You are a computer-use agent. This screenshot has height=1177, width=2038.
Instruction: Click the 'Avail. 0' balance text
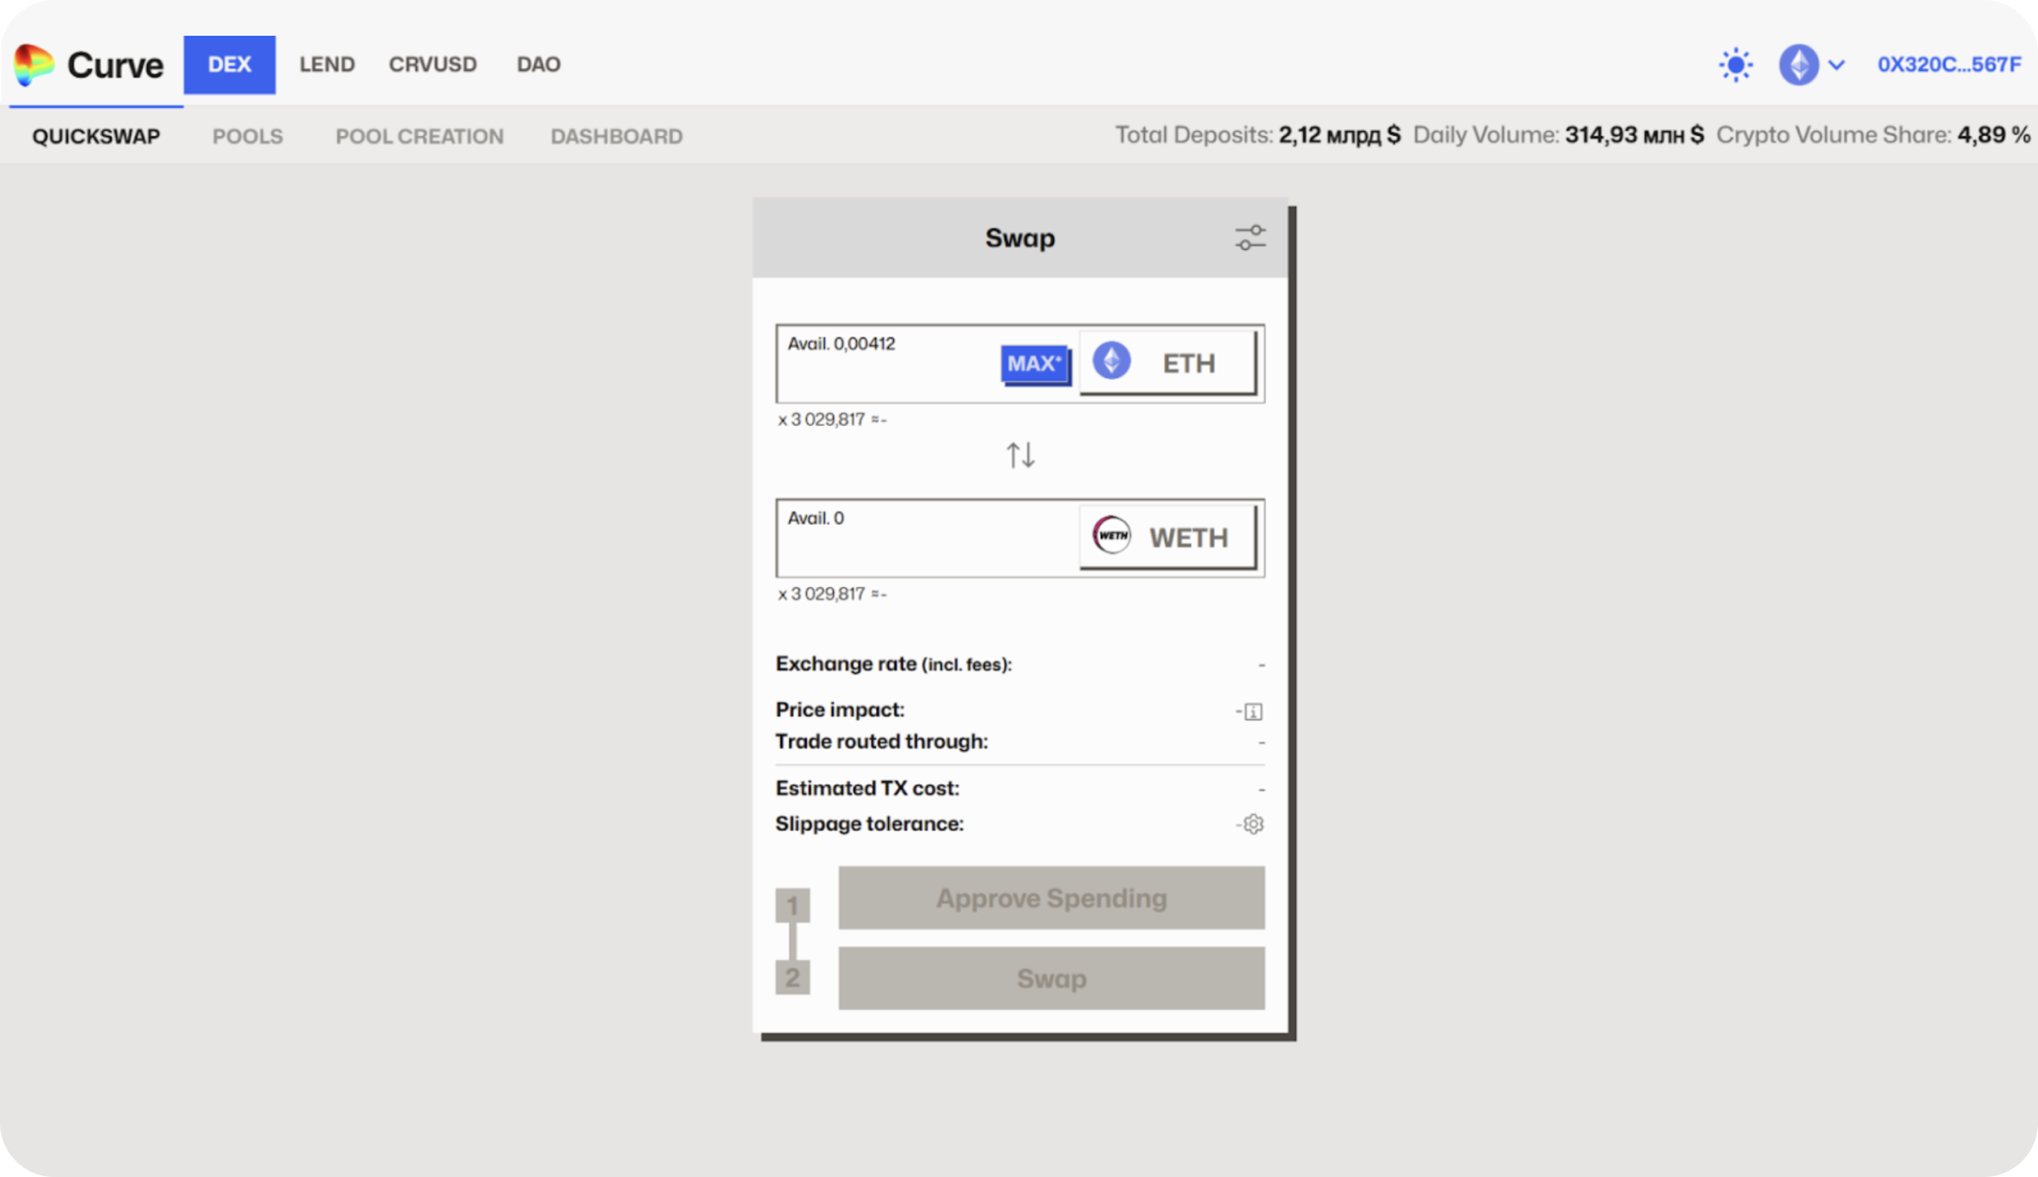coord(816,518)
